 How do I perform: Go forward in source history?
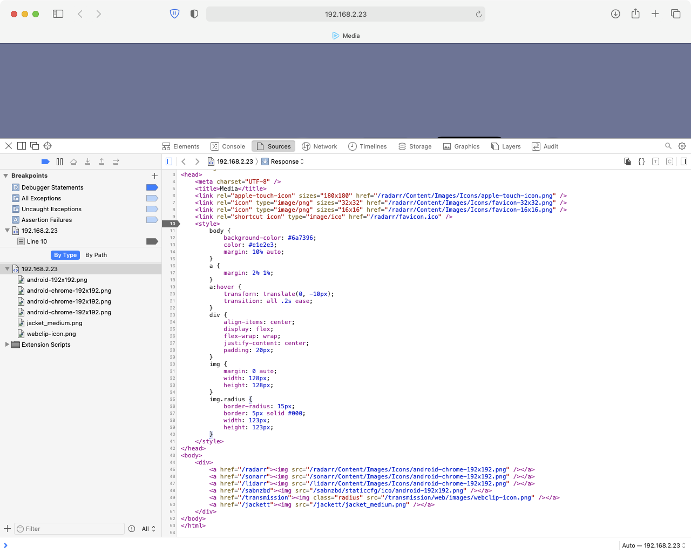point(197,161)
